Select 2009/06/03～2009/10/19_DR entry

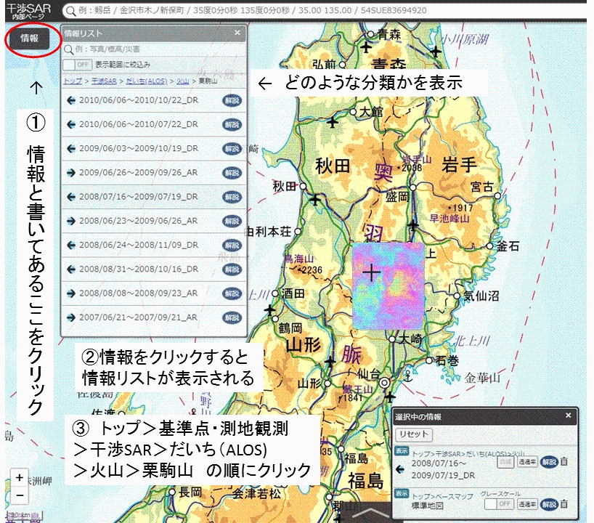[154, 149]
